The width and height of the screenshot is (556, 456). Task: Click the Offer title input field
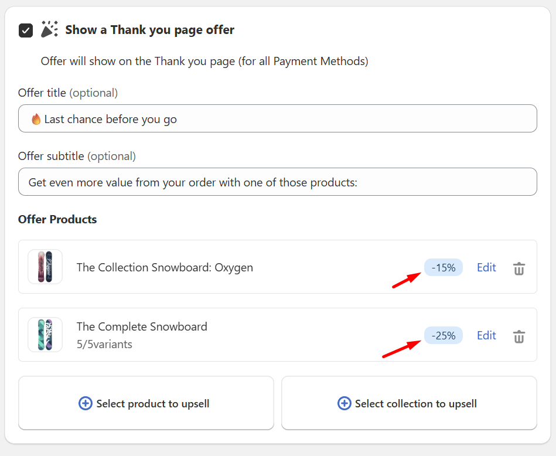tap(278, 119)
